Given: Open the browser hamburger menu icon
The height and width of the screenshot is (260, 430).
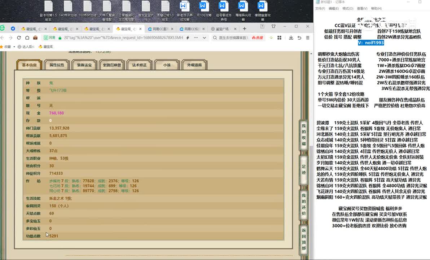Looking at the screenshot, I should pyautogui.click(x=307, y=38).
